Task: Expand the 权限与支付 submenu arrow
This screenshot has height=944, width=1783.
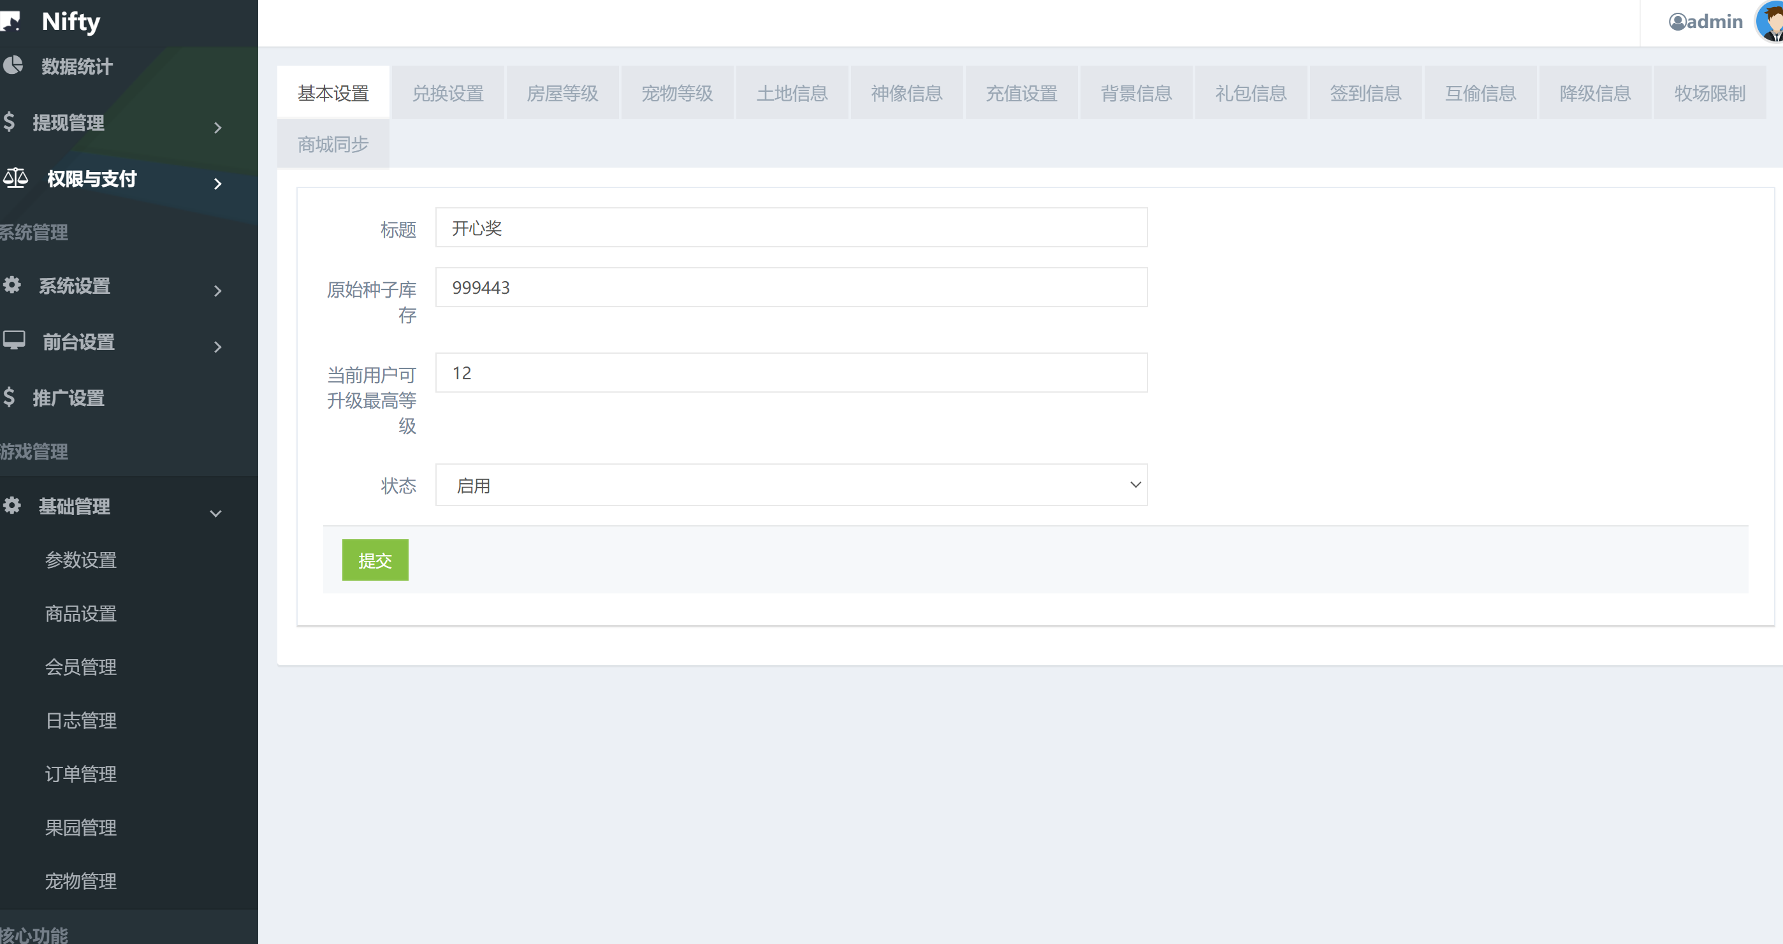Action: click(x=217, y=184)
